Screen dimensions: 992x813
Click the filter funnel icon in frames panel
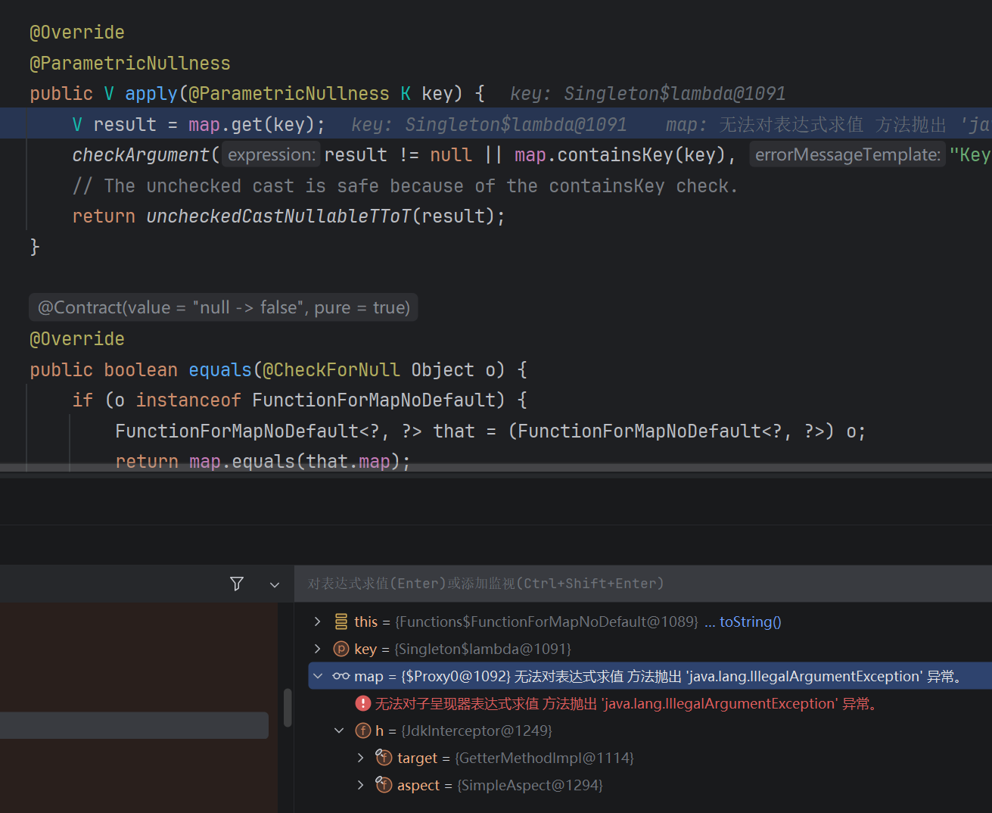(237, 584)
